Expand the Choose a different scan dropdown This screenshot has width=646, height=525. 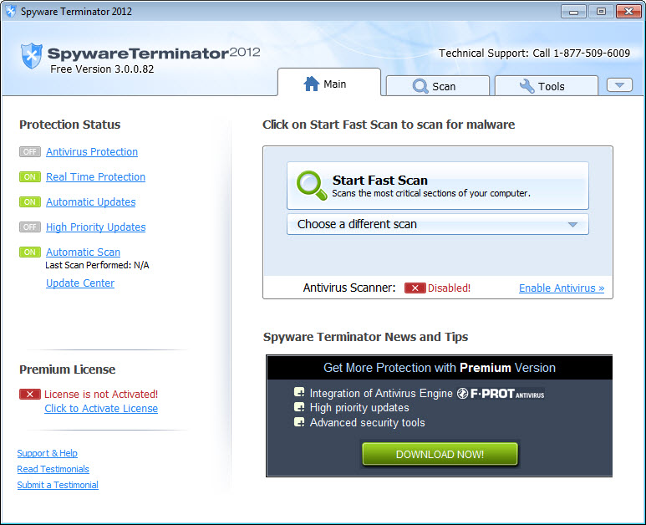(438, 224)
